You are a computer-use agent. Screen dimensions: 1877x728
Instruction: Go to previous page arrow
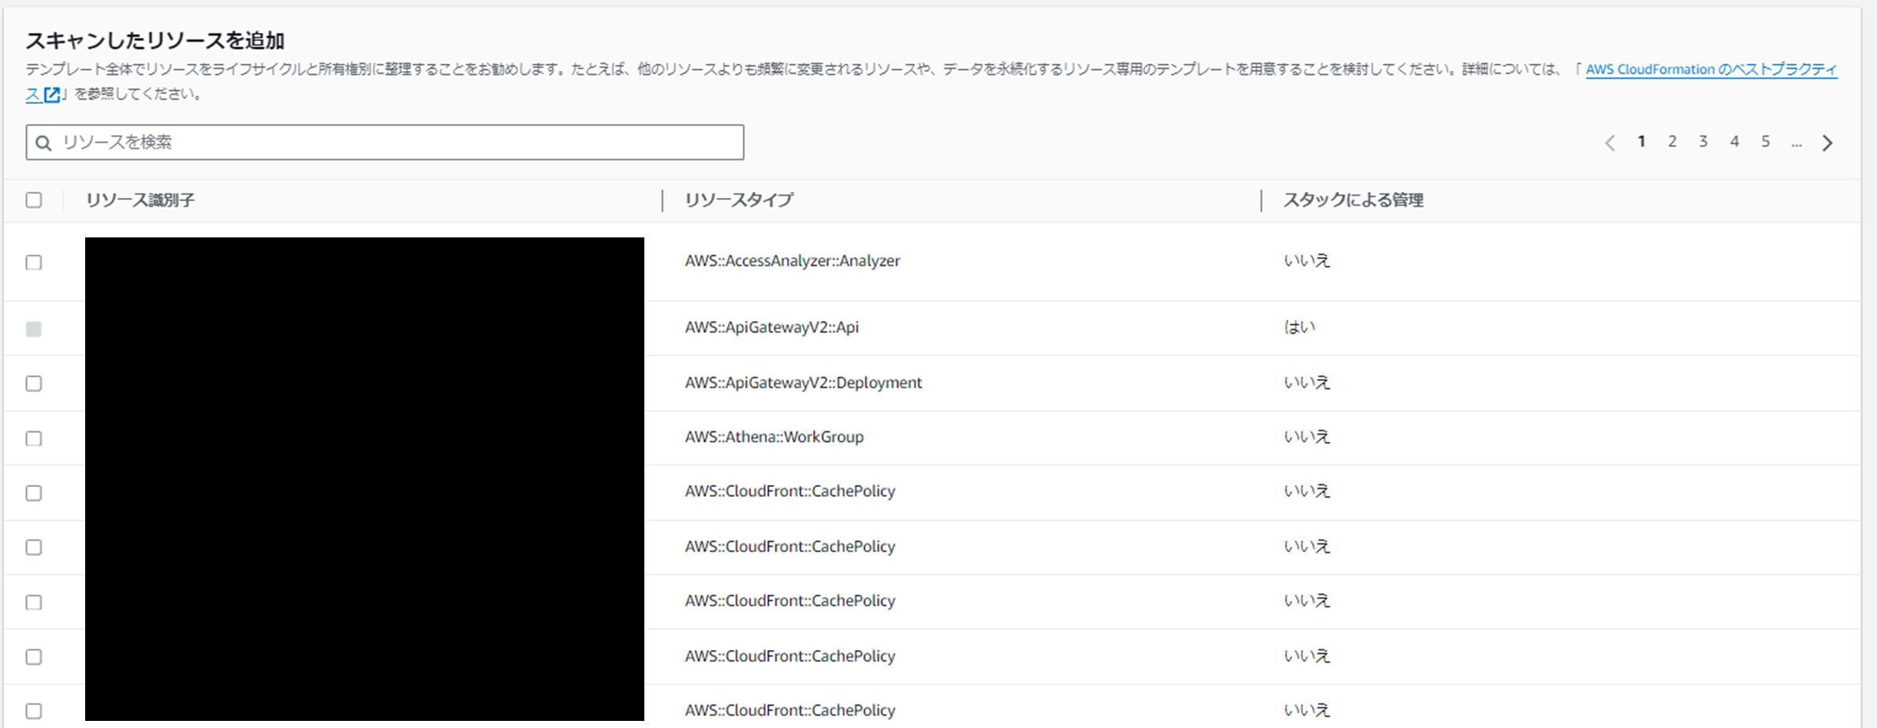1610,143
